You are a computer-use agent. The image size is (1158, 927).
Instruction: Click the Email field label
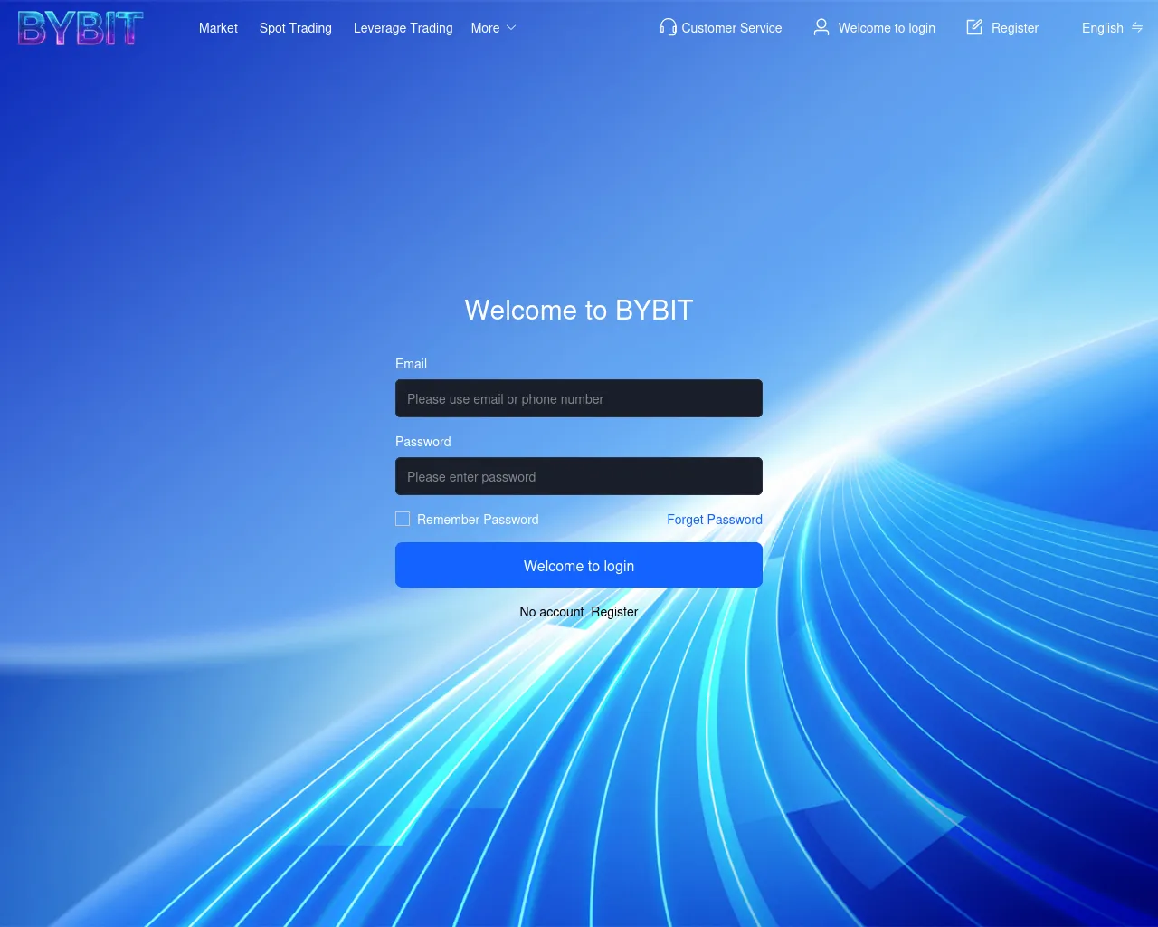coord(411,364)
